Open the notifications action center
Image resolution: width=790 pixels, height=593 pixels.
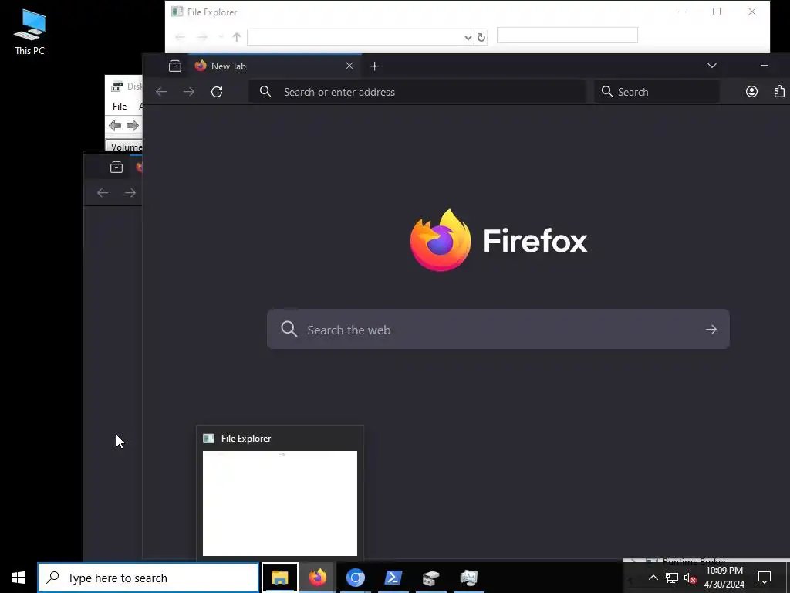(x=765, y=578)
